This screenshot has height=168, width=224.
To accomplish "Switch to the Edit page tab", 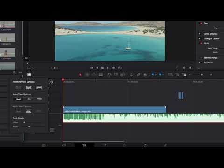I will (x=84, y=145).
